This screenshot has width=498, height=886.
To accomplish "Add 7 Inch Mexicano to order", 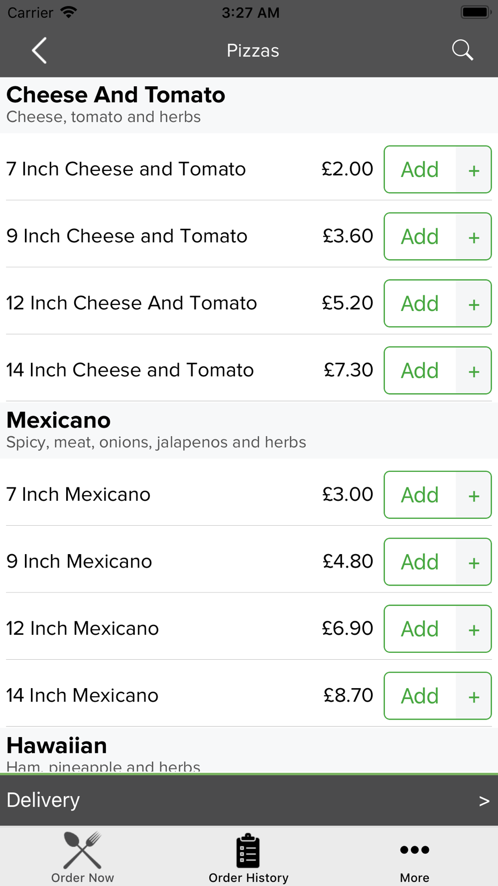I will click(420, 495).
